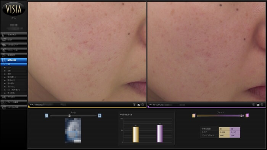Viewport: 267px width, 150px height.
Task: Open info icon on left 2012 image bar
Action: (134, 105)
